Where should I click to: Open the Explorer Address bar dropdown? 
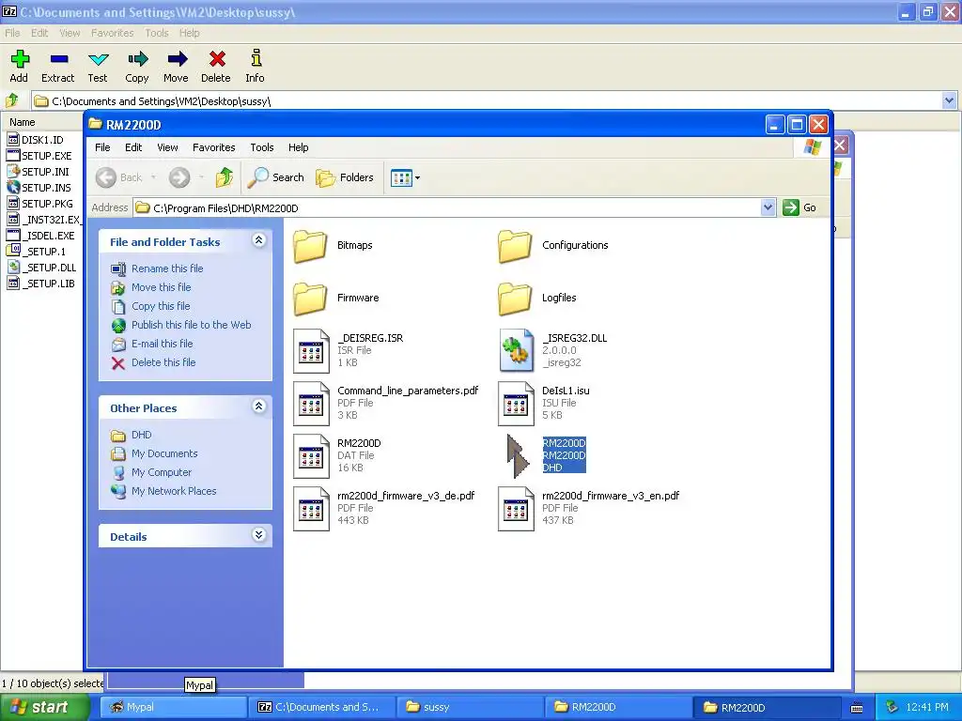(768, 207)
